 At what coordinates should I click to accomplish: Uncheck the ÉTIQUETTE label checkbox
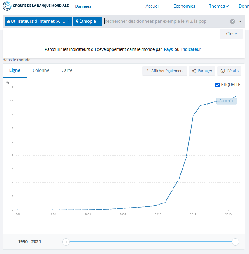pos(217,85)
